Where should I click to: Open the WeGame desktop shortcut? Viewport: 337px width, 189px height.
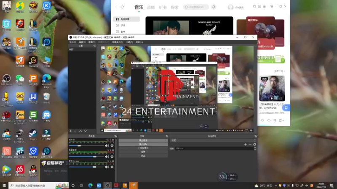click(33, 62)
